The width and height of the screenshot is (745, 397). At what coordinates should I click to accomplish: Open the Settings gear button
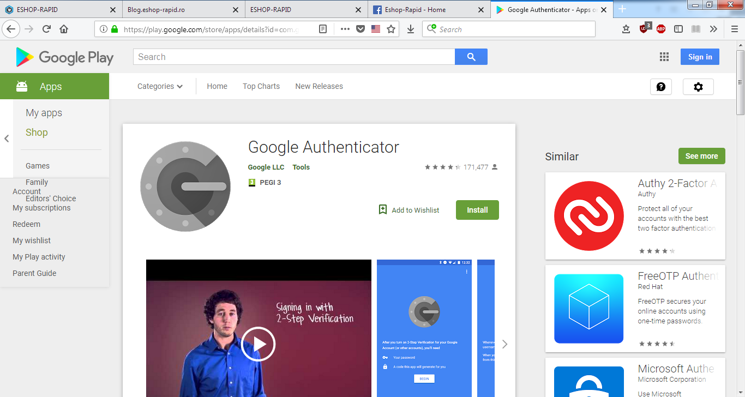[698, 87]
